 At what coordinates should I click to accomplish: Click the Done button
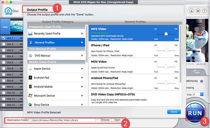click(174, 112)
